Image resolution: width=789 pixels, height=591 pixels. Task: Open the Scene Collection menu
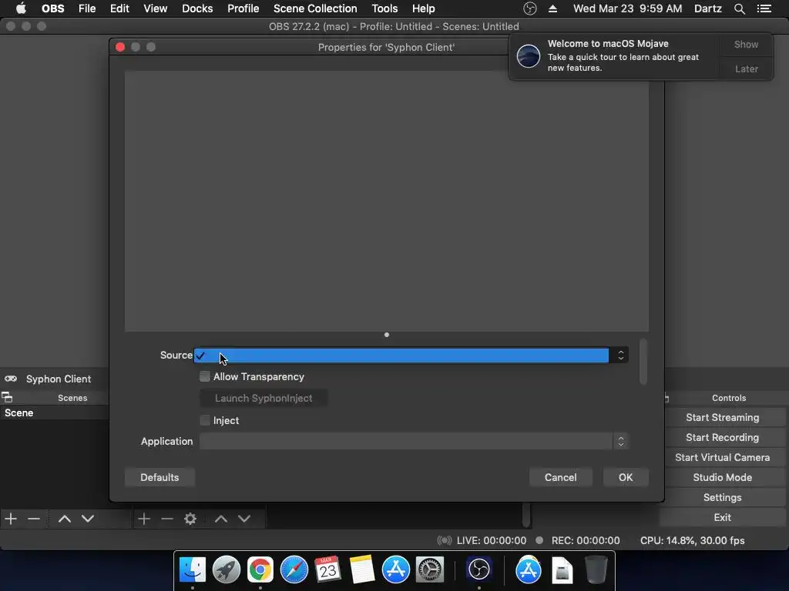(x=315, y=8)
